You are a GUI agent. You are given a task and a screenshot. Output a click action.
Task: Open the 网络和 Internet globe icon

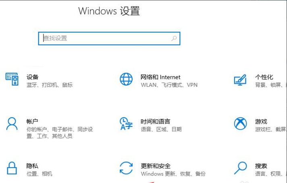(126, 79)
